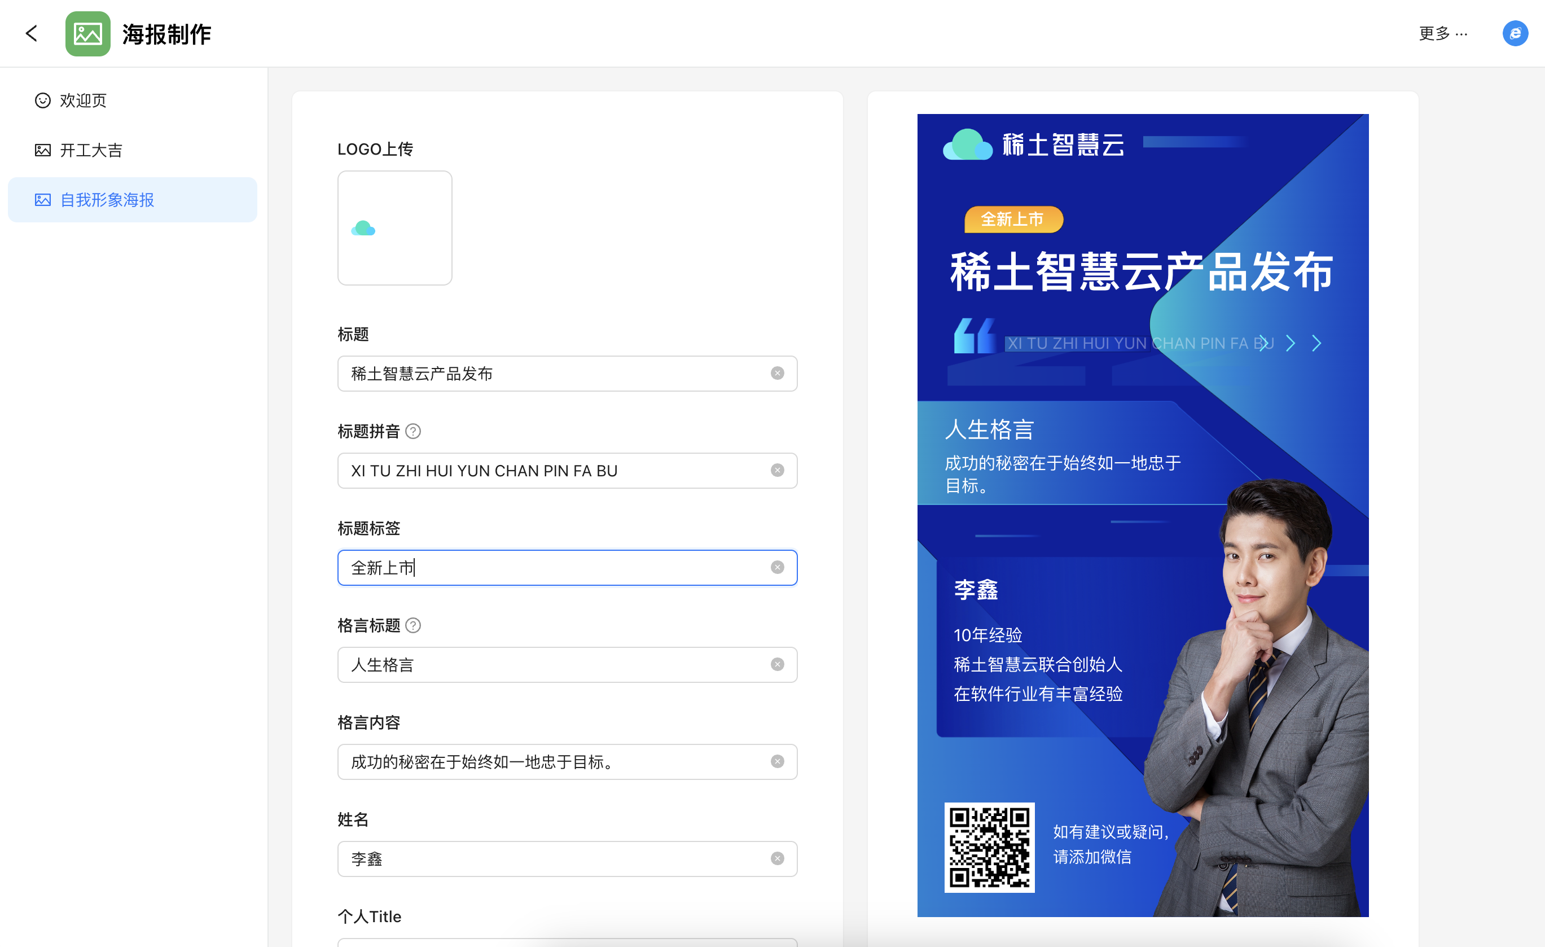1545x947 pixels.
Task: Click the poster preview image
Action: (x=1143, y=514)
